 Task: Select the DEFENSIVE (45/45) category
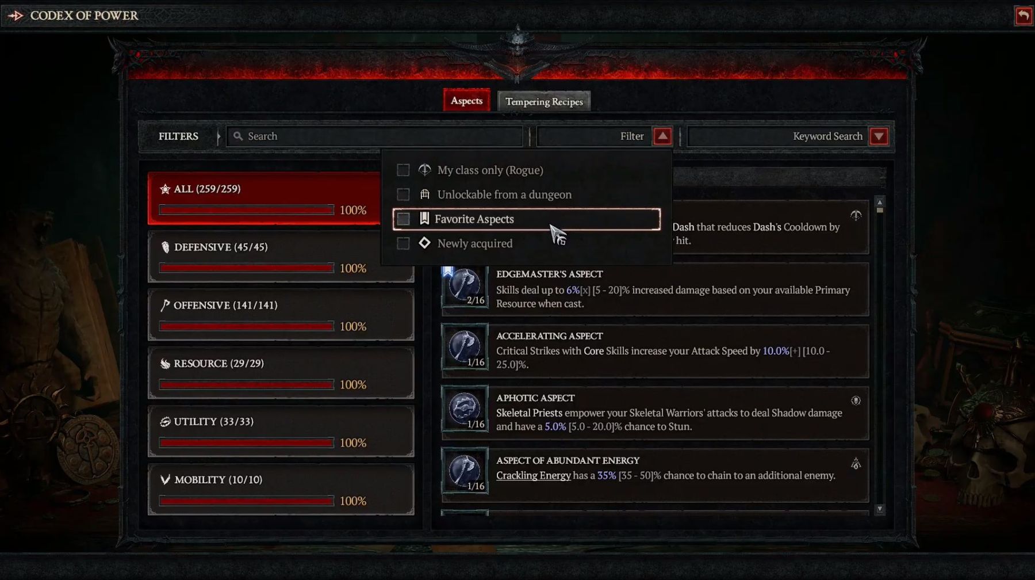[x=281, y=257]
